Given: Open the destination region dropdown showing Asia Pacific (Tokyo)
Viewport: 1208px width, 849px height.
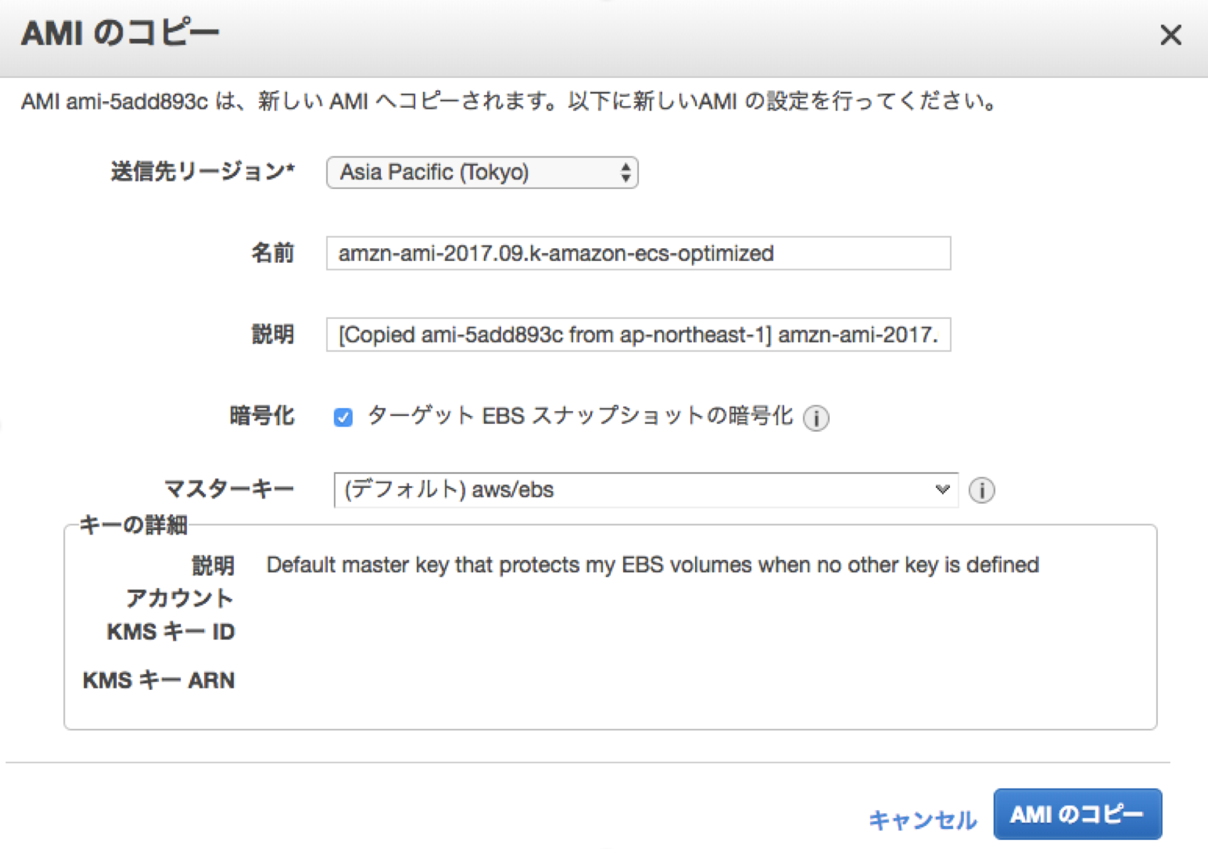Looking at the screenshot, I should [x=482, y=172].
